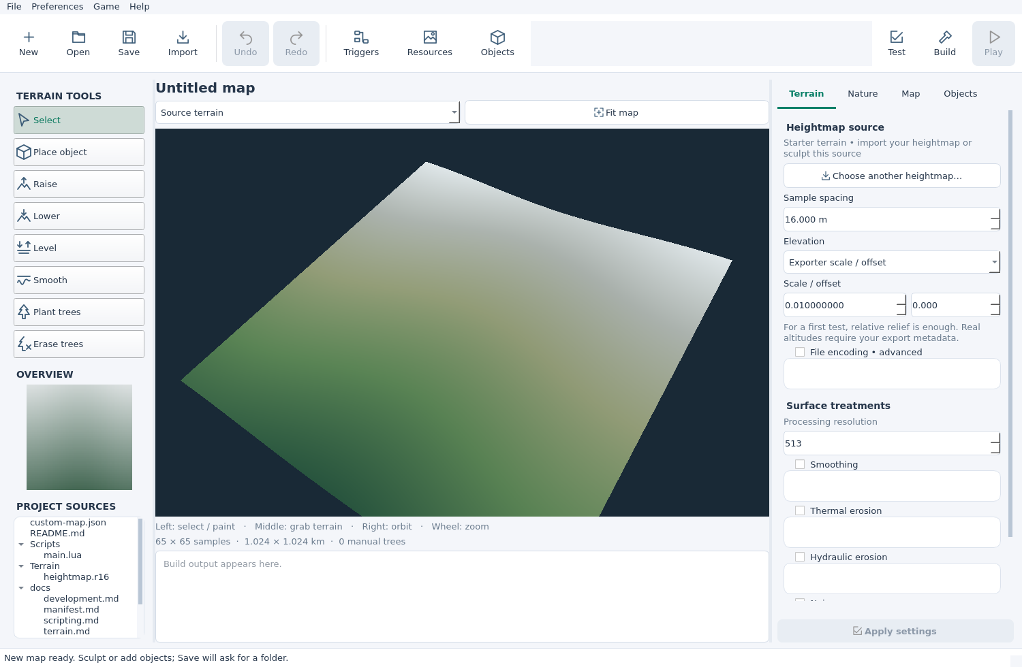Click the Fit map button

click(617, 113)
